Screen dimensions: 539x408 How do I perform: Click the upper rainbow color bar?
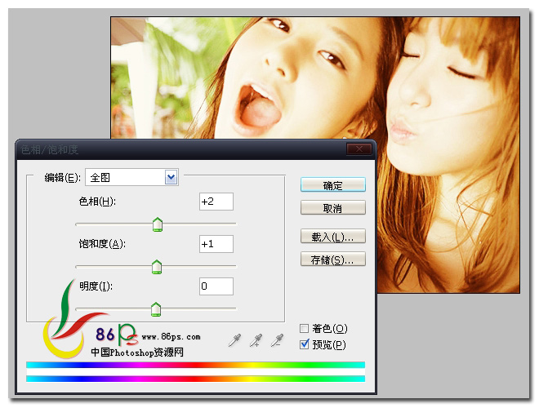pyautogui.click(x=195, y=365)
